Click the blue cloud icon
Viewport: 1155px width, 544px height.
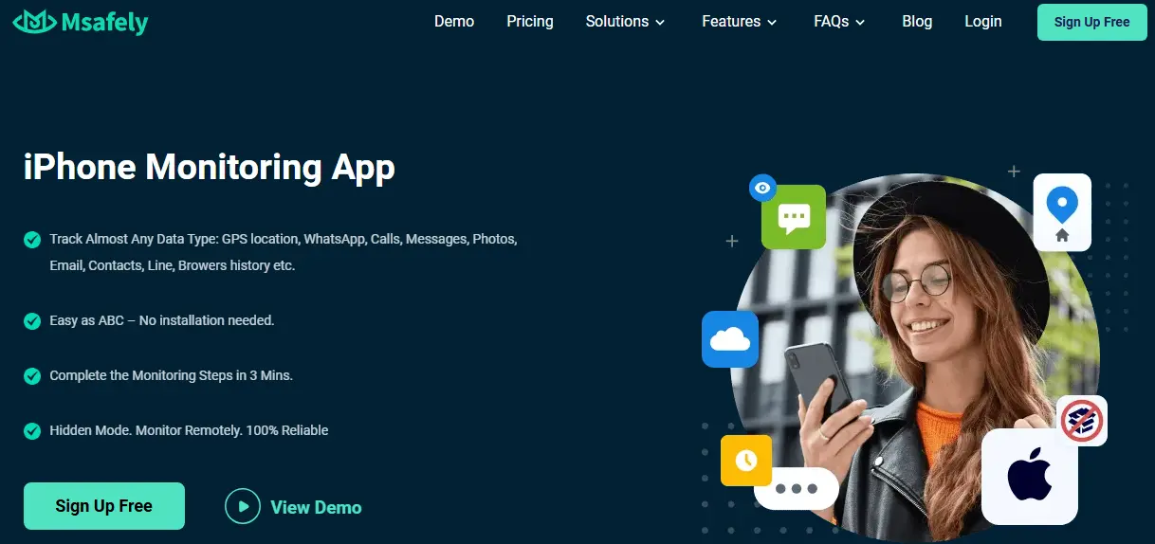730,338
